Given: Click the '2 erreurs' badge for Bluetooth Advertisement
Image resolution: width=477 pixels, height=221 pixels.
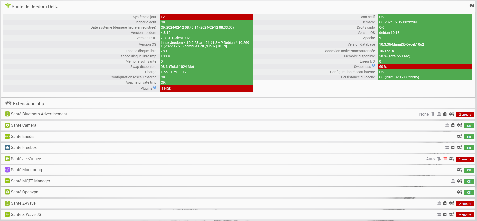Looking at the screenshot, I should tap(465, 114).
